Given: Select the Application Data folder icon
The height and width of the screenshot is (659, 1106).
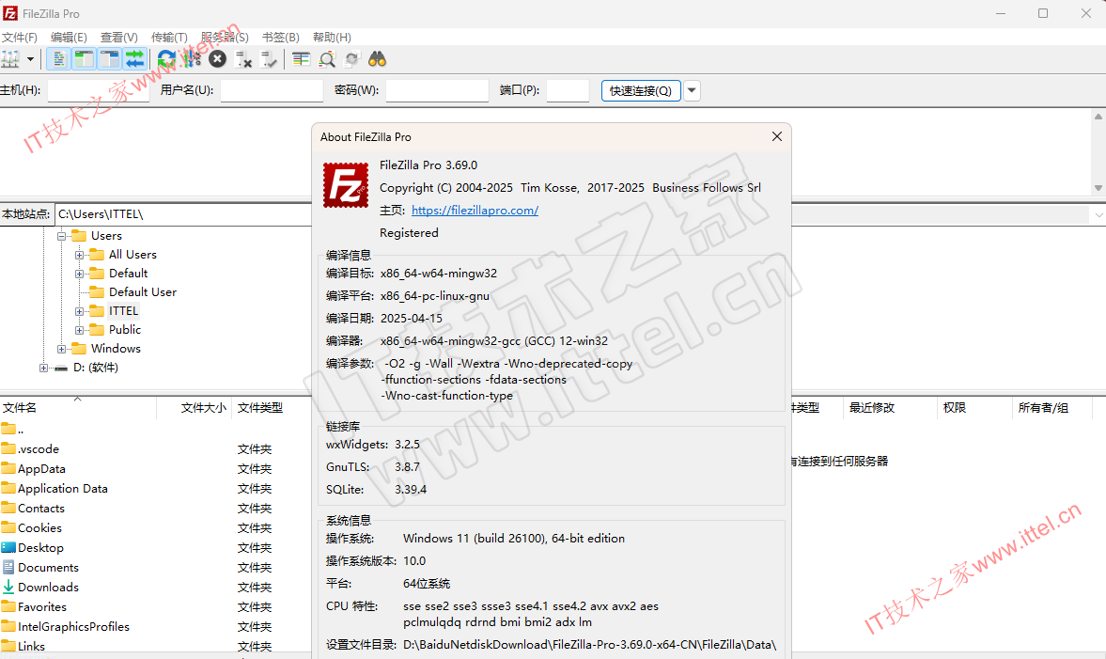Looking at the screenshot, I should point(8,488).
